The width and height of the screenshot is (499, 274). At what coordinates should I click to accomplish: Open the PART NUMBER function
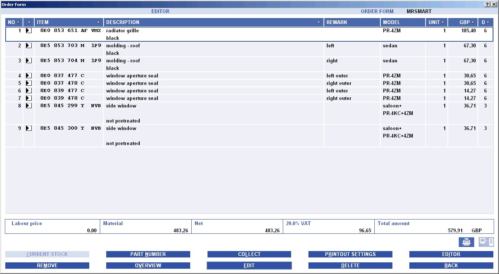(148, 254)
